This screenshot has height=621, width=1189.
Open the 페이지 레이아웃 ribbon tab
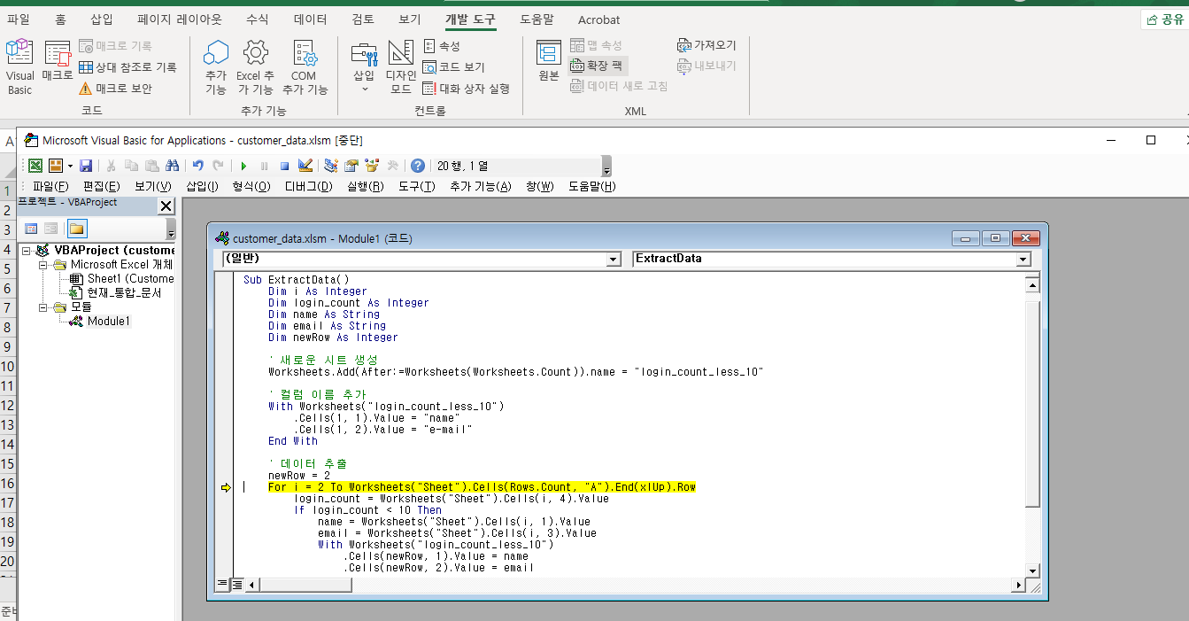point(180,19)
